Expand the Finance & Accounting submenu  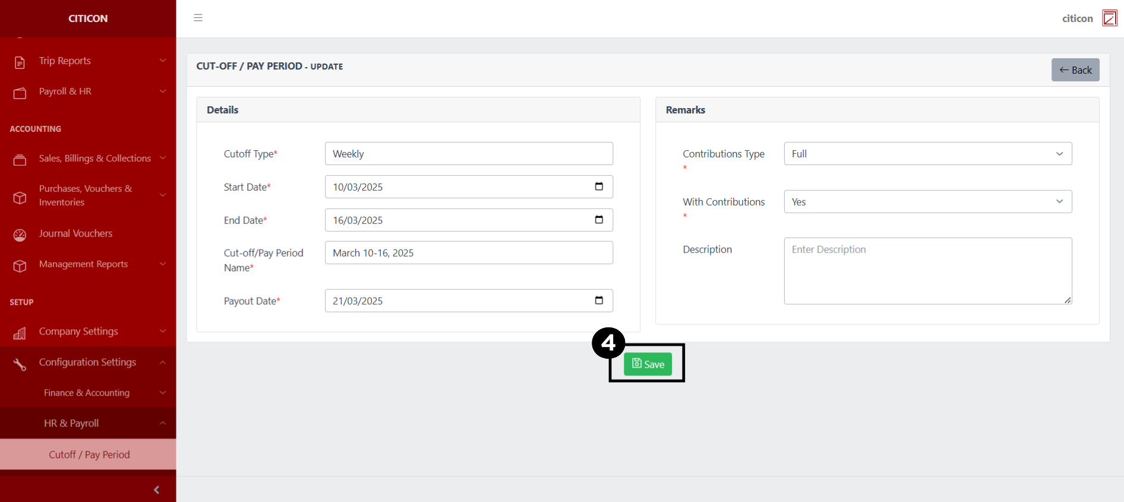click(88, 393)
